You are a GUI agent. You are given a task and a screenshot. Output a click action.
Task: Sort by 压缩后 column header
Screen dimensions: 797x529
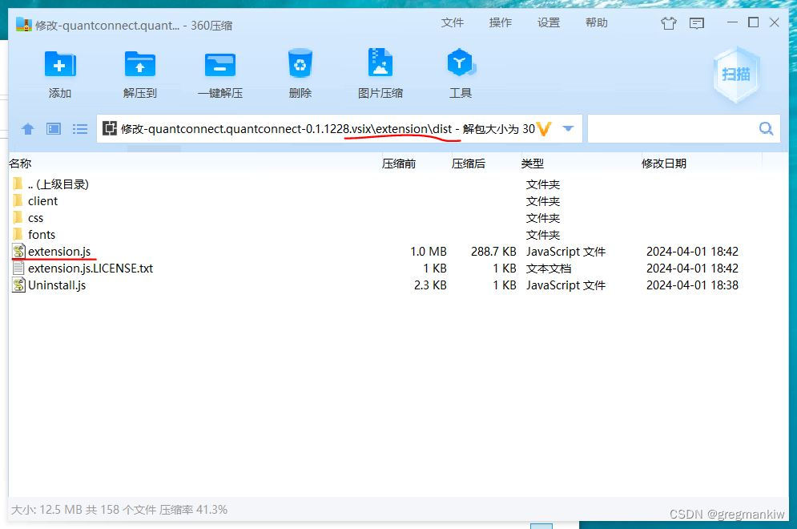coord(468,164)
